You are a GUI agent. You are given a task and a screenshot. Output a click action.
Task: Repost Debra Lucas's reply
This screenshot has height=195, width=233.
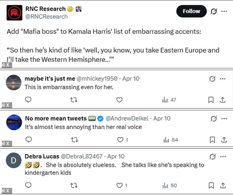point(74,185)
